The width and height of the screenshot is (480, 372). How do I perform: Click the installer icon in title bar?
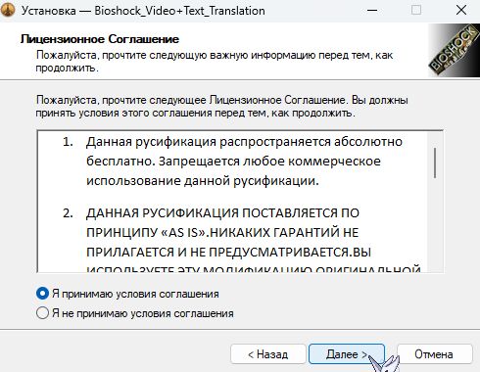tap(8, 10)
